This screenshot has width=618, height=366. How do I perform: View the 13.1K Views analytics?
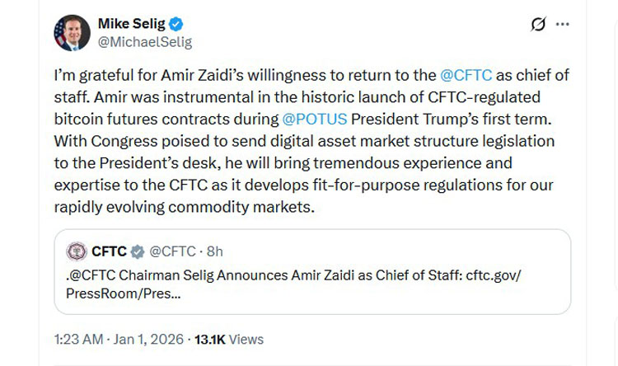tap(229, 339)
